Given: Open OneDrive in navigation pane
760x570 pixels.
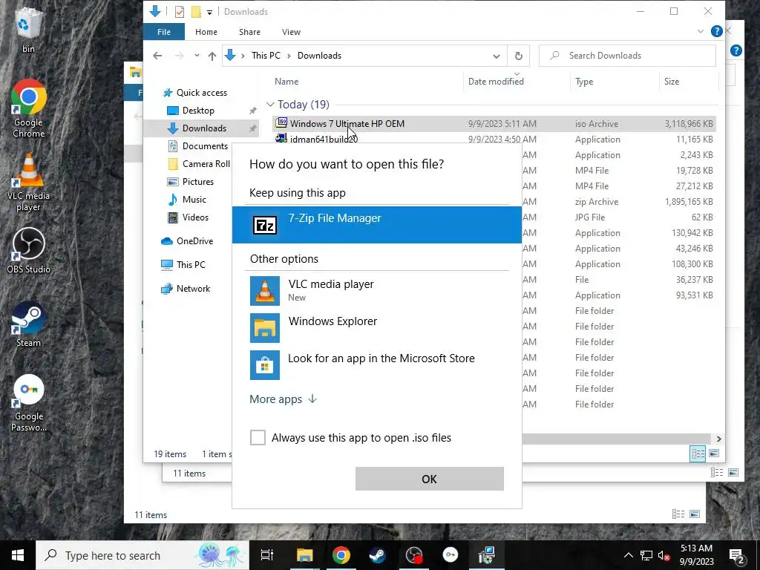Looking at the screenshot, I should pyautogui.click(x=187, y=241).
